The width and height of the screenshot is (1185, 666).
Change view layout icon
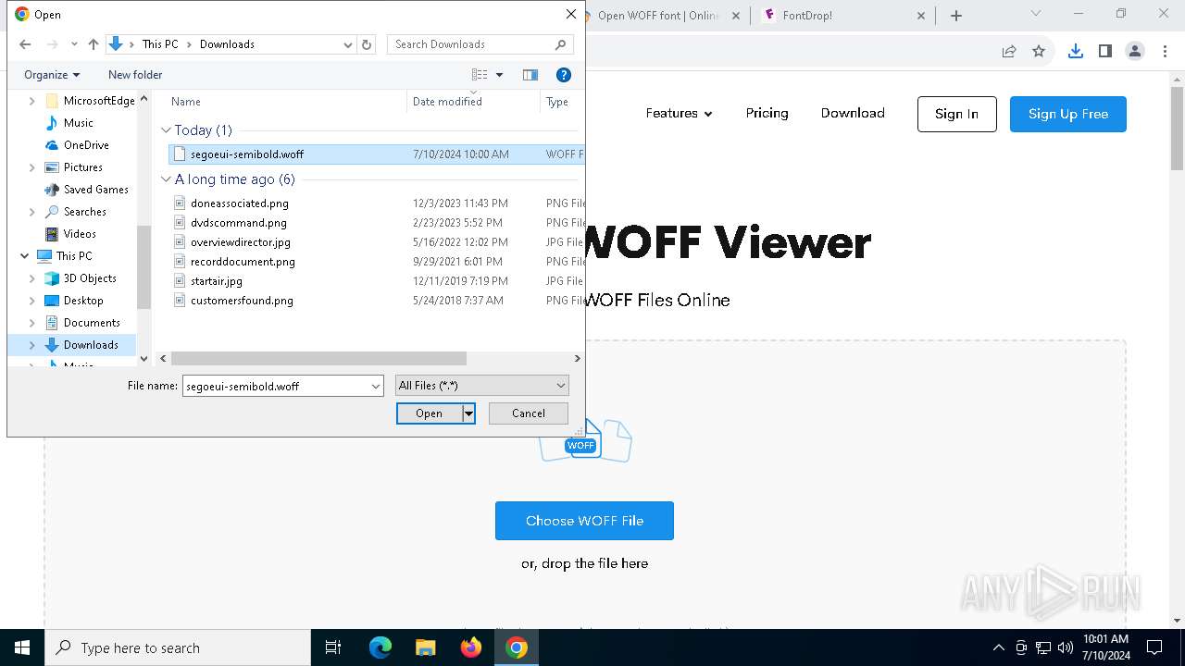(480, 75)
